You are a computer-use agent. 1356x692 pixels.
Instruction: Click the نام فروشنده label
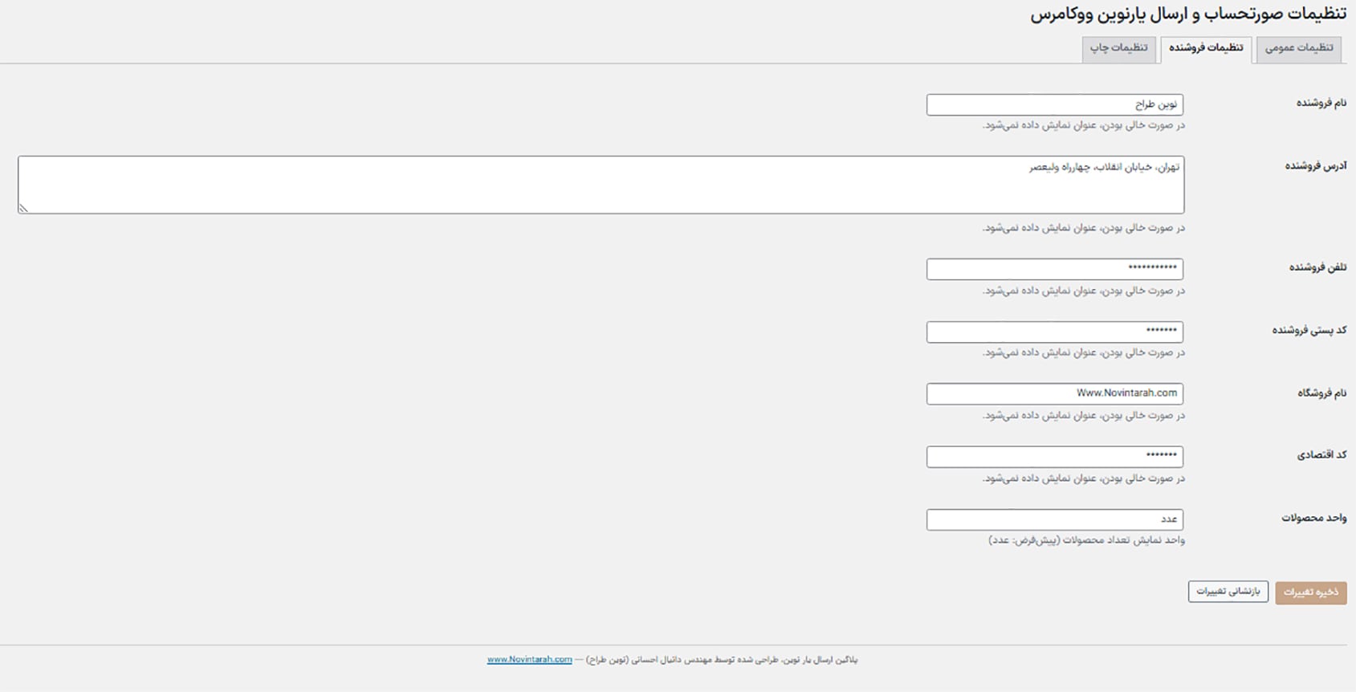1321,103
